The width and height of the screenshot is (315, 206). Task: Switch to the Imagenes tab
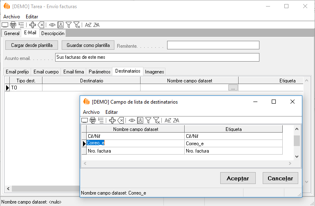154,72
